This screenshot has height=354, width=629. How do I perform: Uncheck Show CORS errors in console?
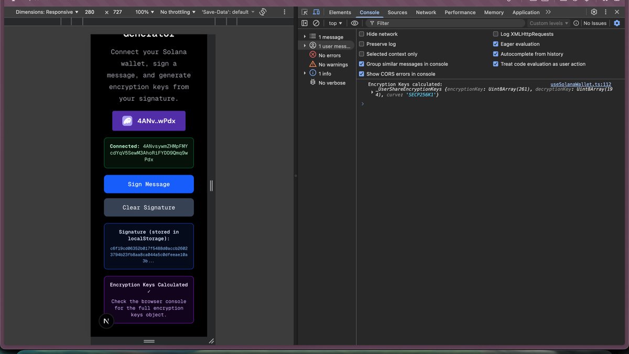(362, 74)
